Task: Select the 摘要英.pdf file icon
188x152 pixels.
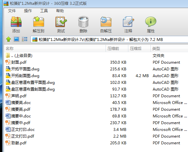Action: 8,109
